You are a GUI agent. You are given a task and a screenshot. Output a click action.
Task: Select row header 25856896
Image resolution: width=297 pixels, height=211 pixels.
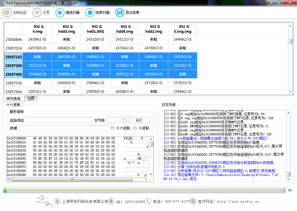[14, 39]
